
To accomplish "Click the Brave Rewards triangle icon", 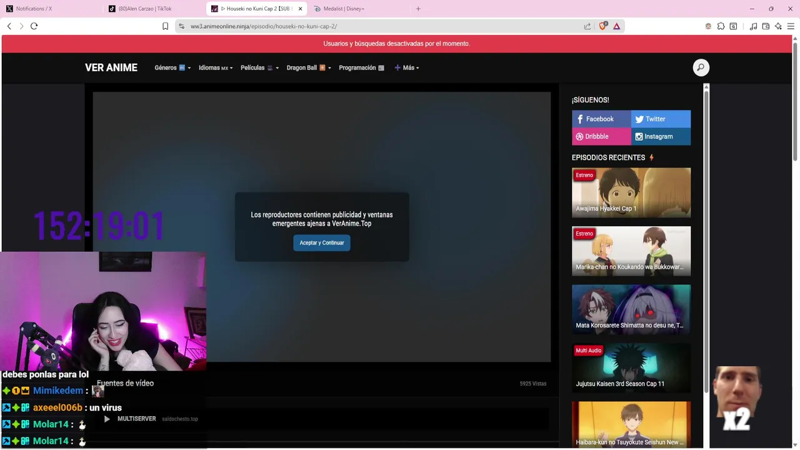I will pyautogui.click(x=616, y=26).
